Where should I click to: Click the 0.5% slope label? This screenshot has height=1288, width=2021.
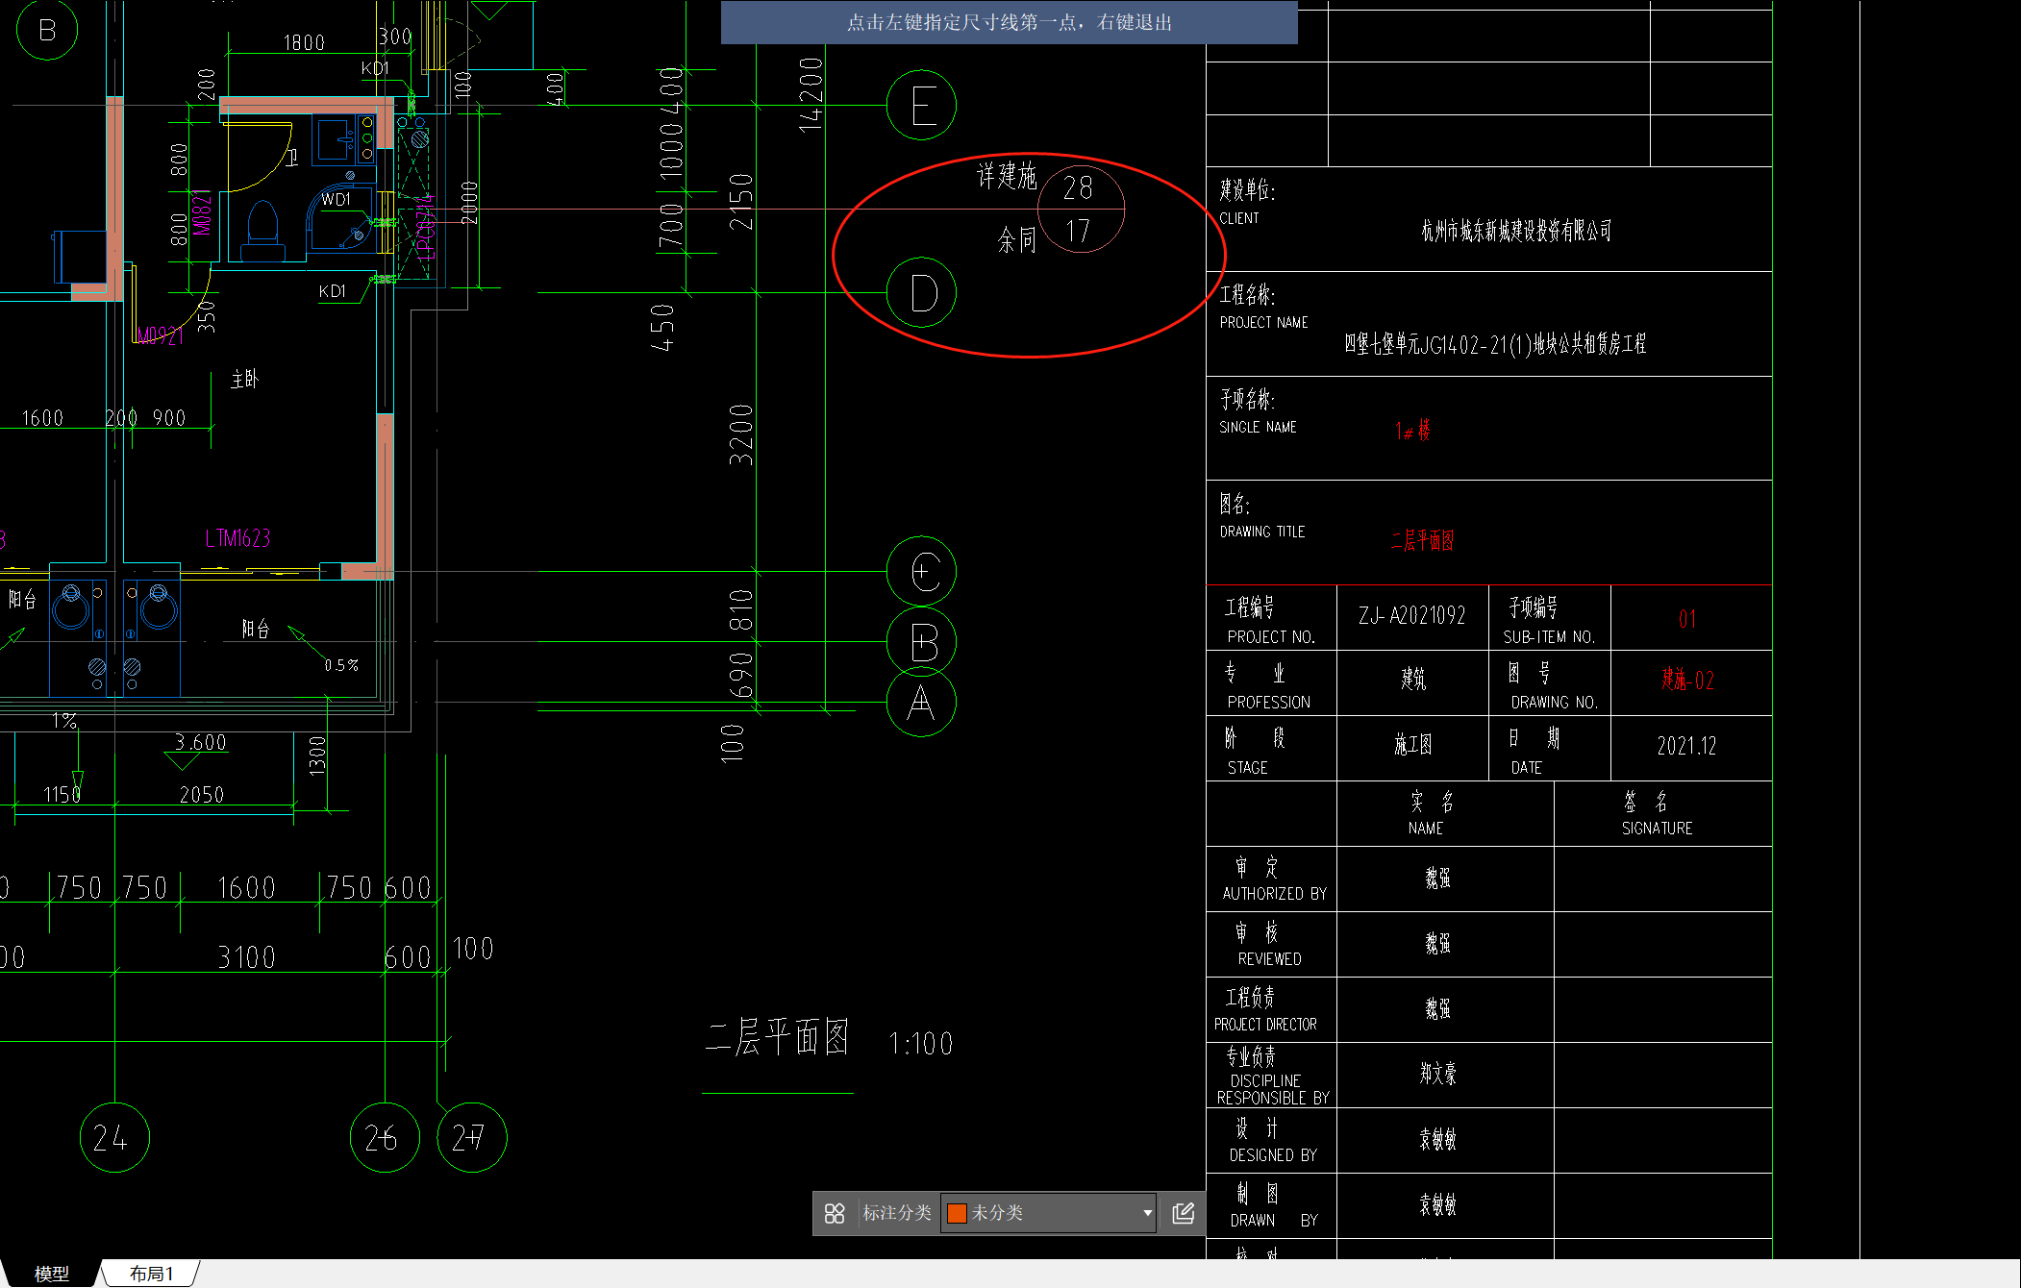[x=341, y=665]
